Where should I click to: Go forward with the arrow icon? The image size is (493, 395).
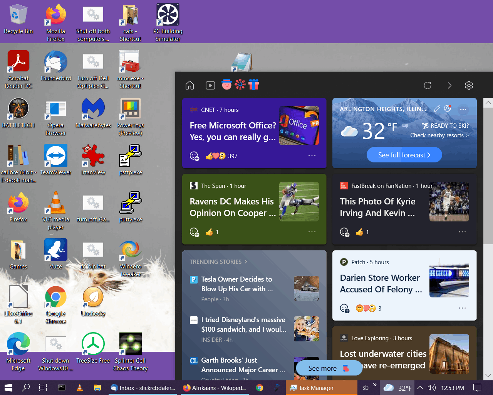click(449, 85)
